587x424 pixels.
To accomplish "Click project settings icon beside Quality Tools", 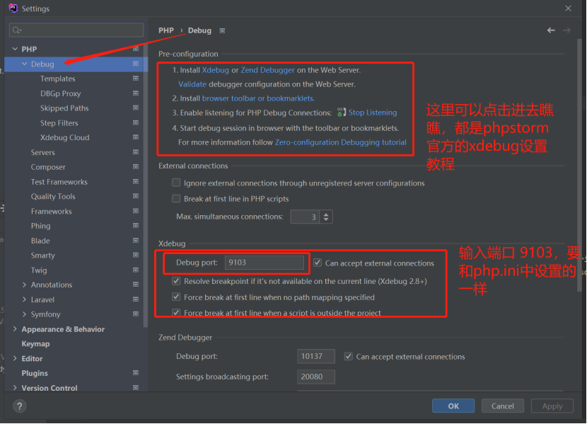I will [136, 196].
